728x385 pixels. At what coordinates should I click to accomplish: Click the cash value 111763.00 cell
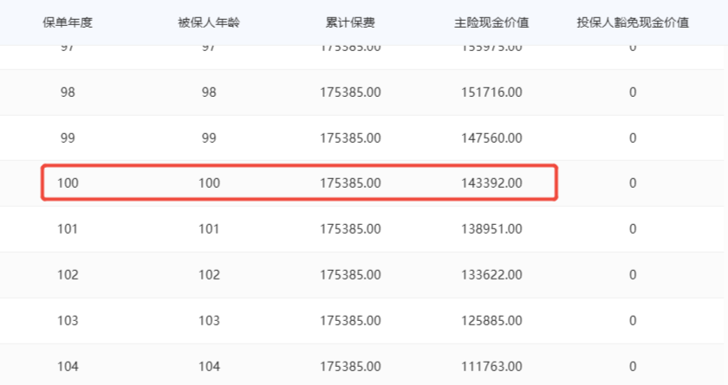[x=491, y=367]
